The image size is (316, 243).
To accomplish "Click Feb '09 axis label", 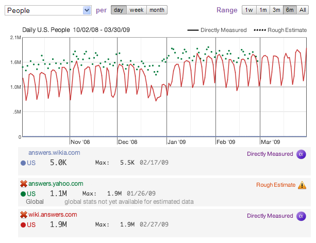I will (x=226, y=142).
